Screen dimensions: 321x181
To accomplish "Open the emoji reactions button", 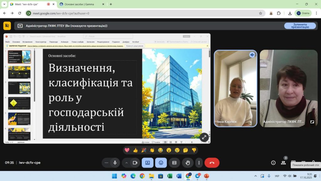I will coord(161,163).
